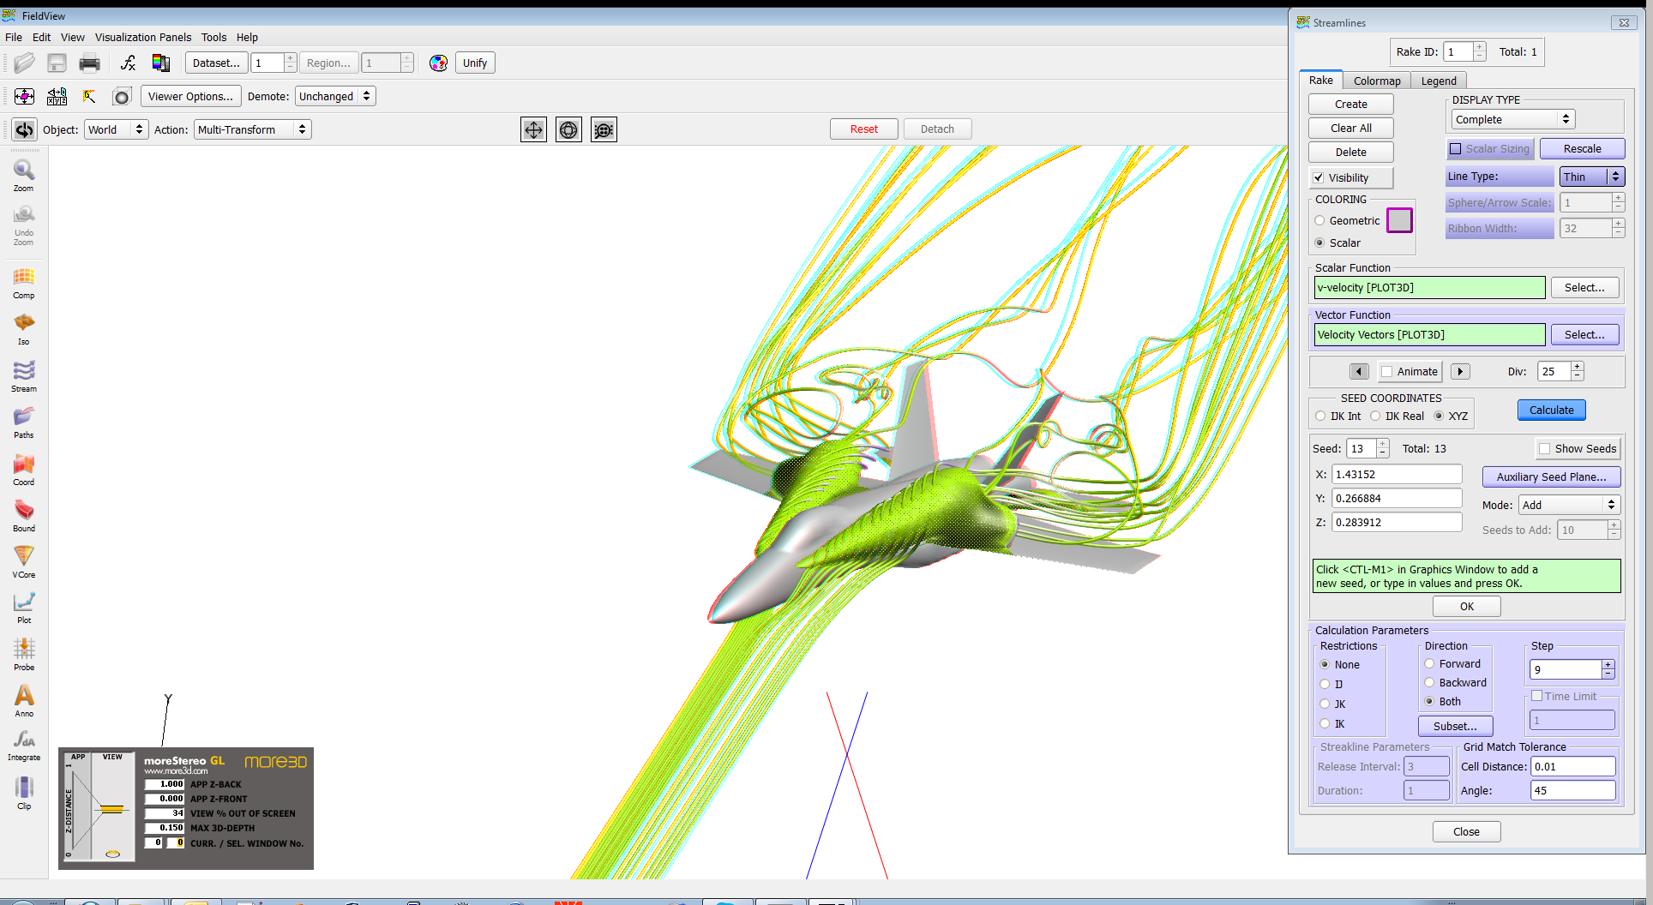Switch to the Legend tab
Viewport: 1653px width, 905px height.
(1439, 81)
